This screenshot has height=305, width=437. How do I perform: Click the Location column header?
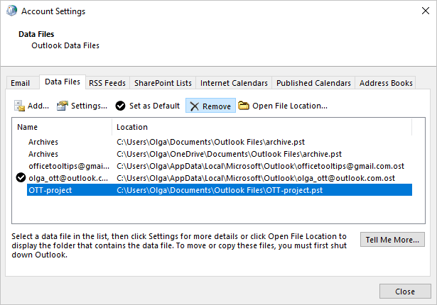click(x=261, y=127)
